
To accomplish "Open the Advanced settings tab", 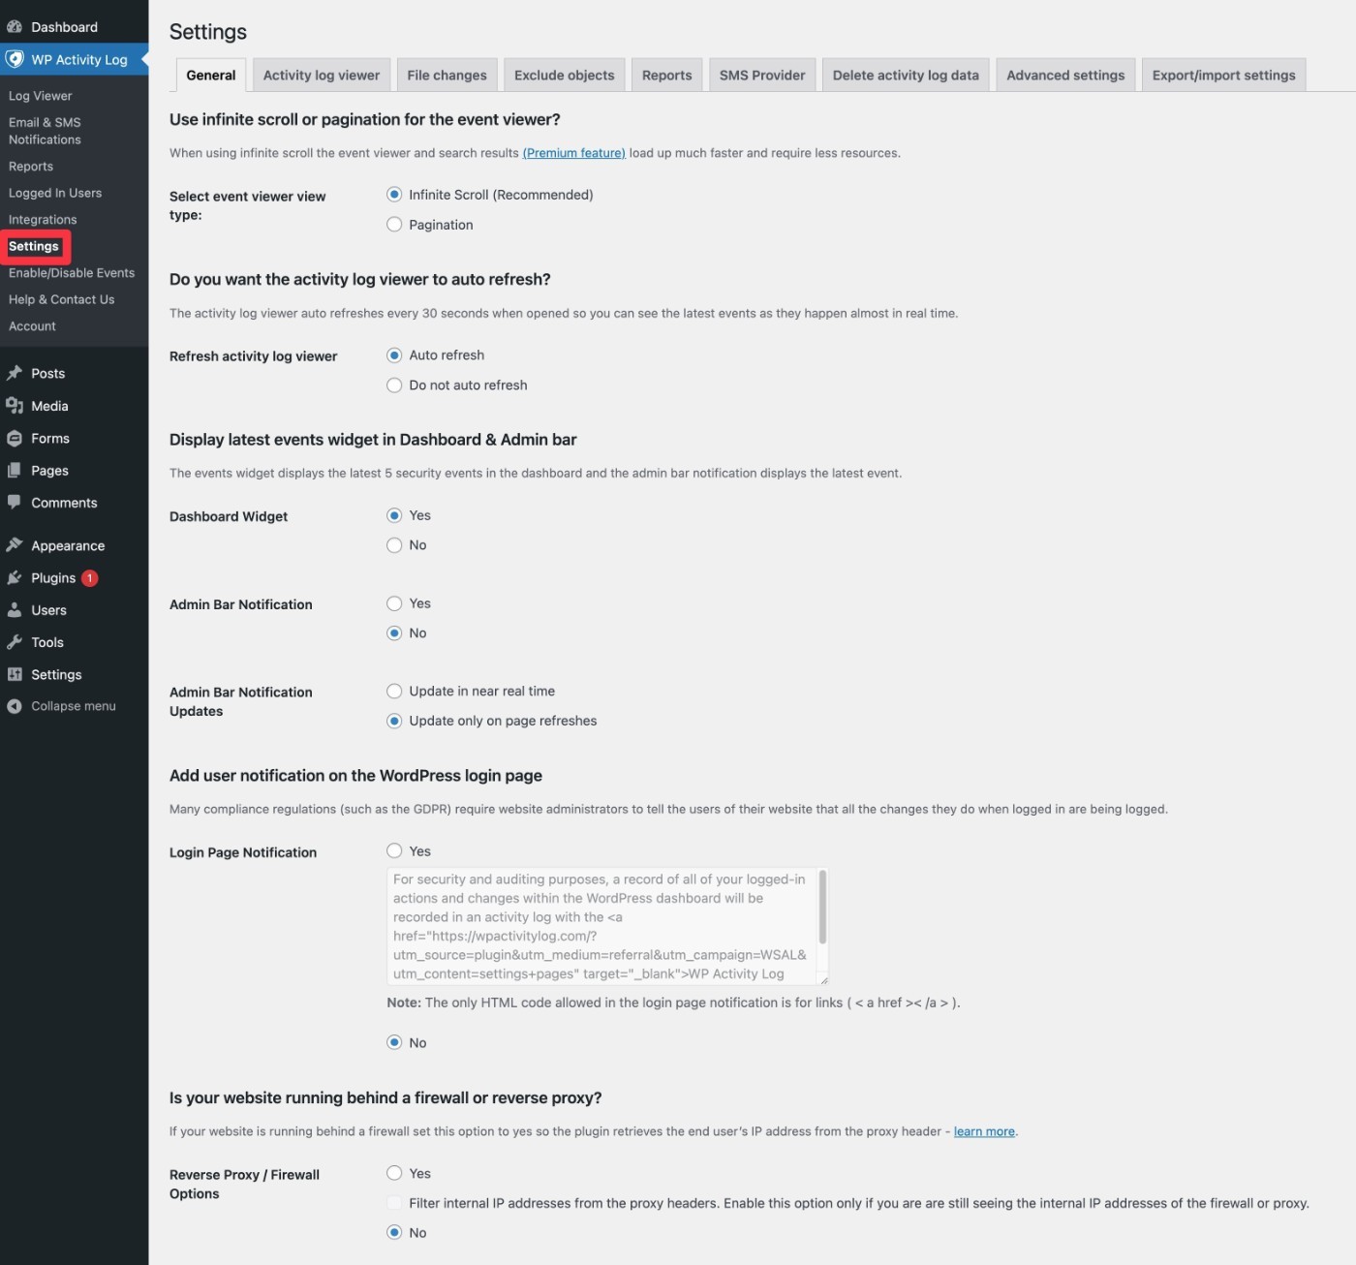I will tap(1065, 76).
